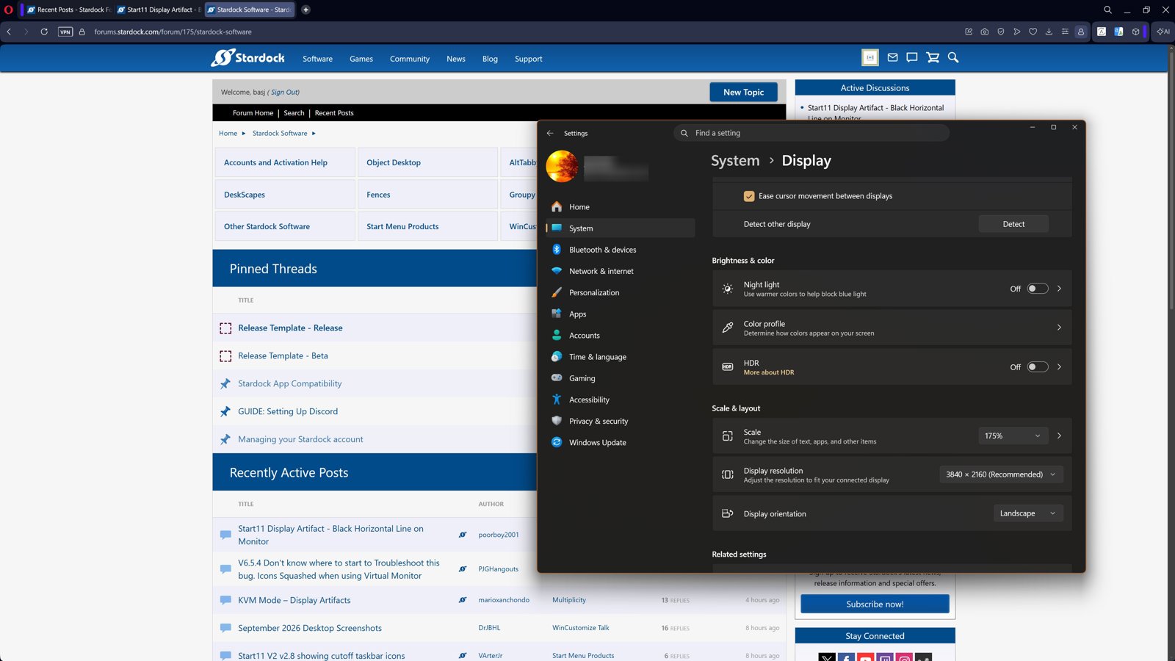The height and width of the screenshot is (661, 1175).
Task: Open the Display orientation Landscape dropdown
Action: (1028, 513)
